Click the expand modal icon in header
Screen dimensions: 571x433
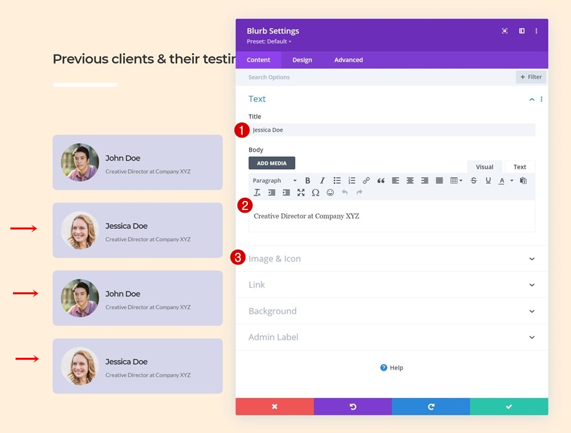[x=504, y=31]
